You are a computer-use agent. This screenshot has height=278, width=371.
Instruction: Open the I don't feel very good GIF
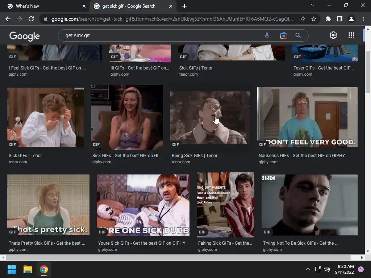[307, 117]
